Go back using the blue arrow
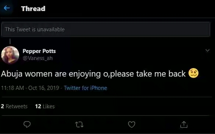This screenshot has width=215, height=134. [7, 8]
